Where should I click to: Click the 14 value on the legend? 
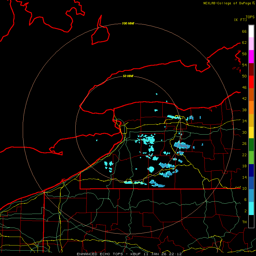pyautogui.click(x=244, y=177)
